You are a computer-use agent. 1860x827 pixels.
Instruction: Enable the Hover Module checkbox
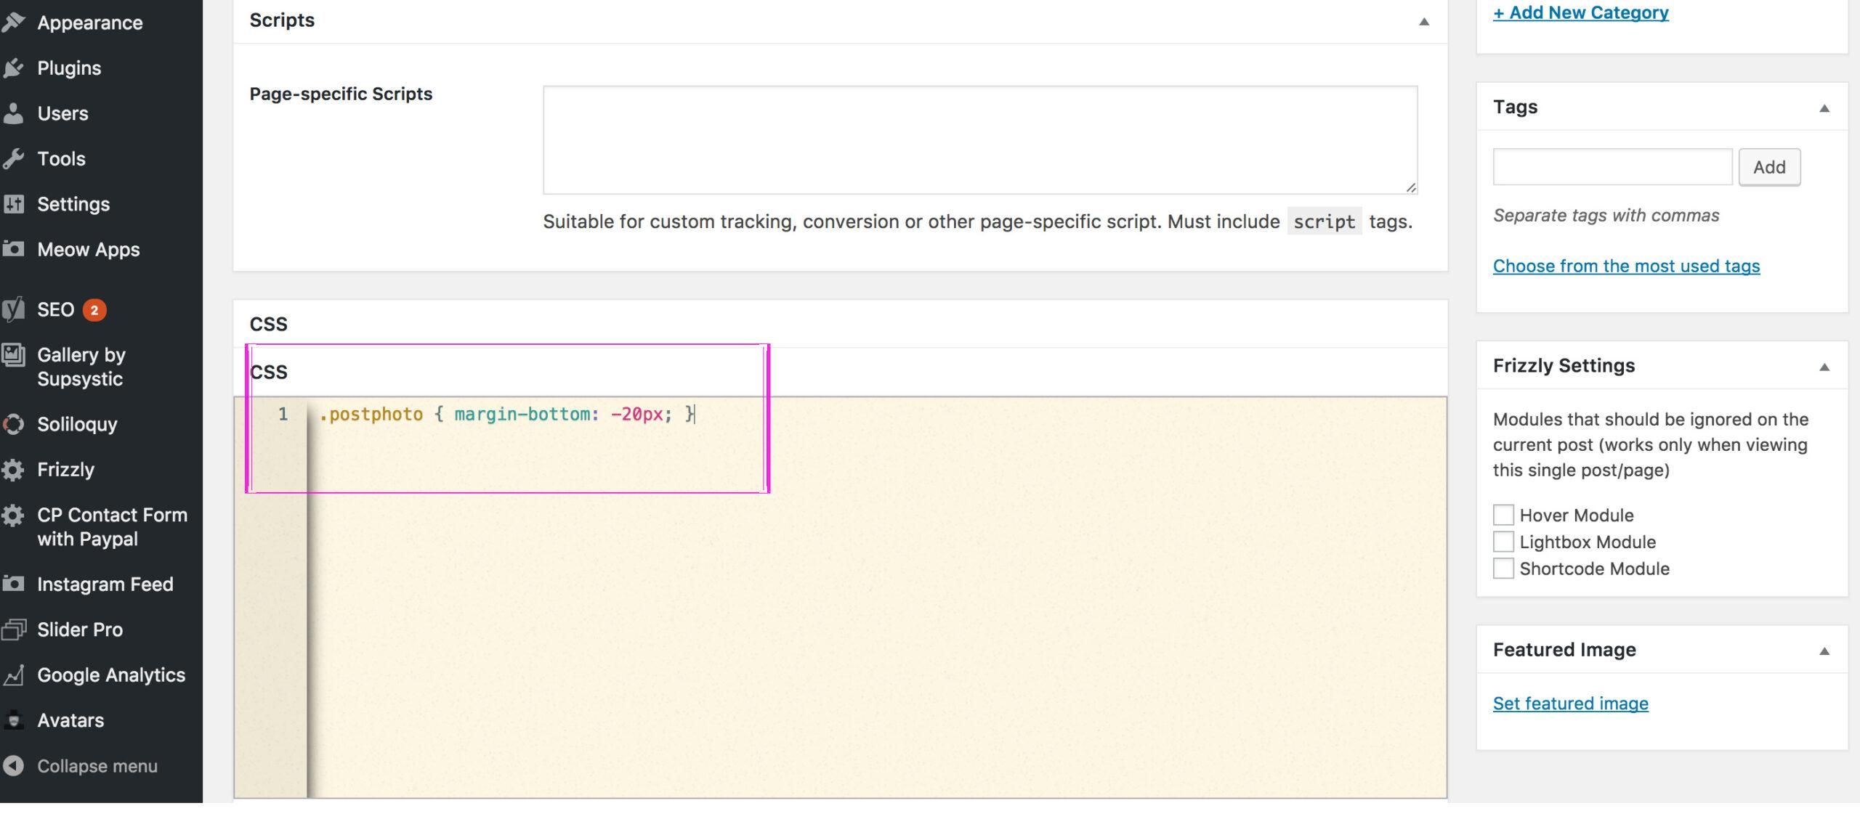(1503, 515)
